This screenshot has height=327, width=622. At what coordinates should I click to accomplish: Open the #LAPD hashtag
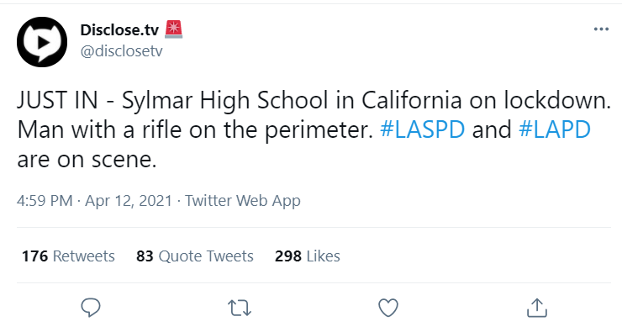555,129
